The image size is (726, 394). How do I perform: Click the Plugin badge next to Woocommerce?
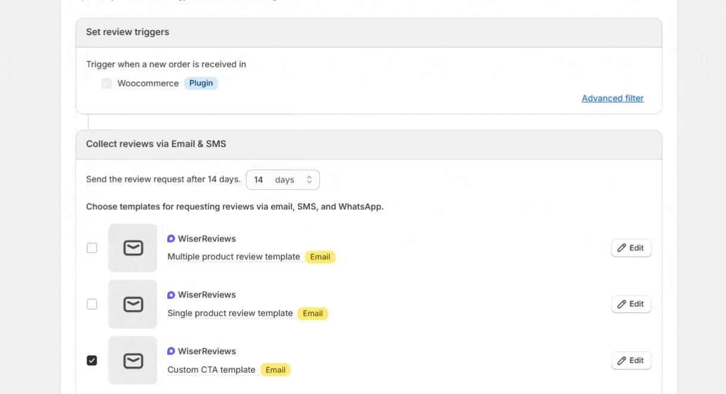(201, 83)
